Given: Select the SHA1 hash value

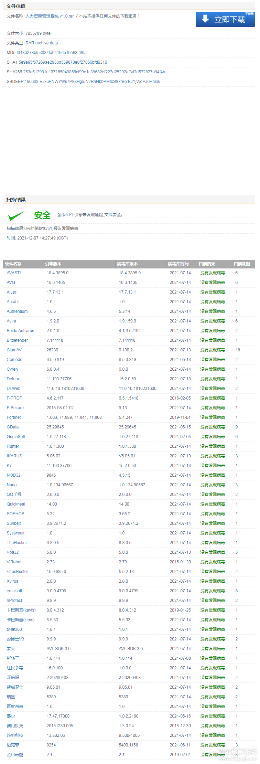Looking at the screenshot, I should [63, 62].
